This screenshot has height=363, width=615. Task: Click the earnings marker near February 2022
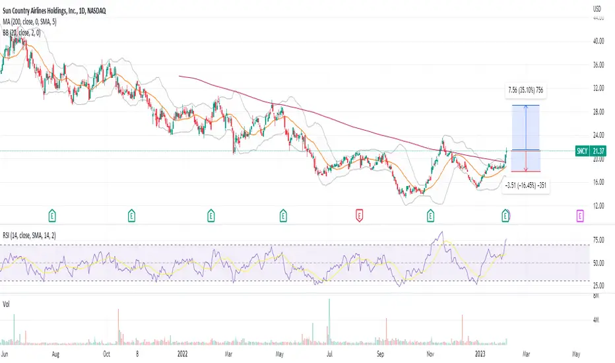(211, 215)
